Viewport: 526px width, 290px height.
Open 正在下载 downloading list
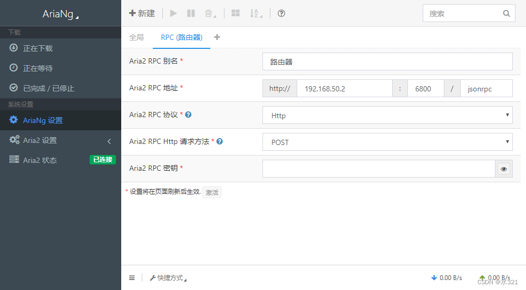pos(61,48)
